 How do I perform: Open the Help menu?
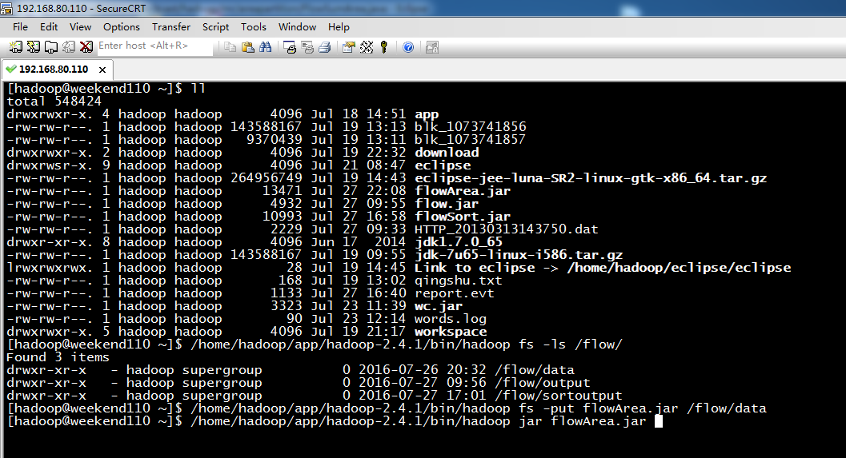point(339,27)
